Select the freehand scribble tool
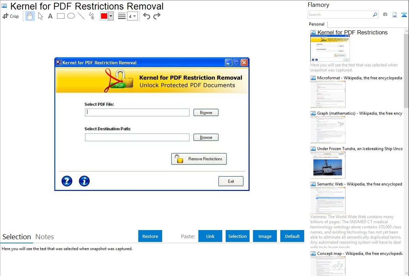This screenshot has width=409, height=276. 91,16
